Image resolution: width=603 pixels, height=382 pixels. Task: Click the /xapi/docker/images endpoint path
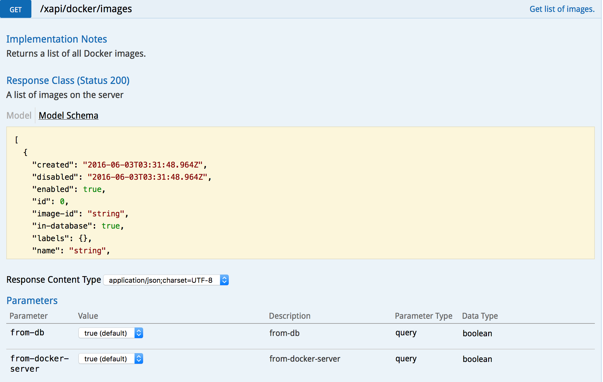[x=86, y=9]
